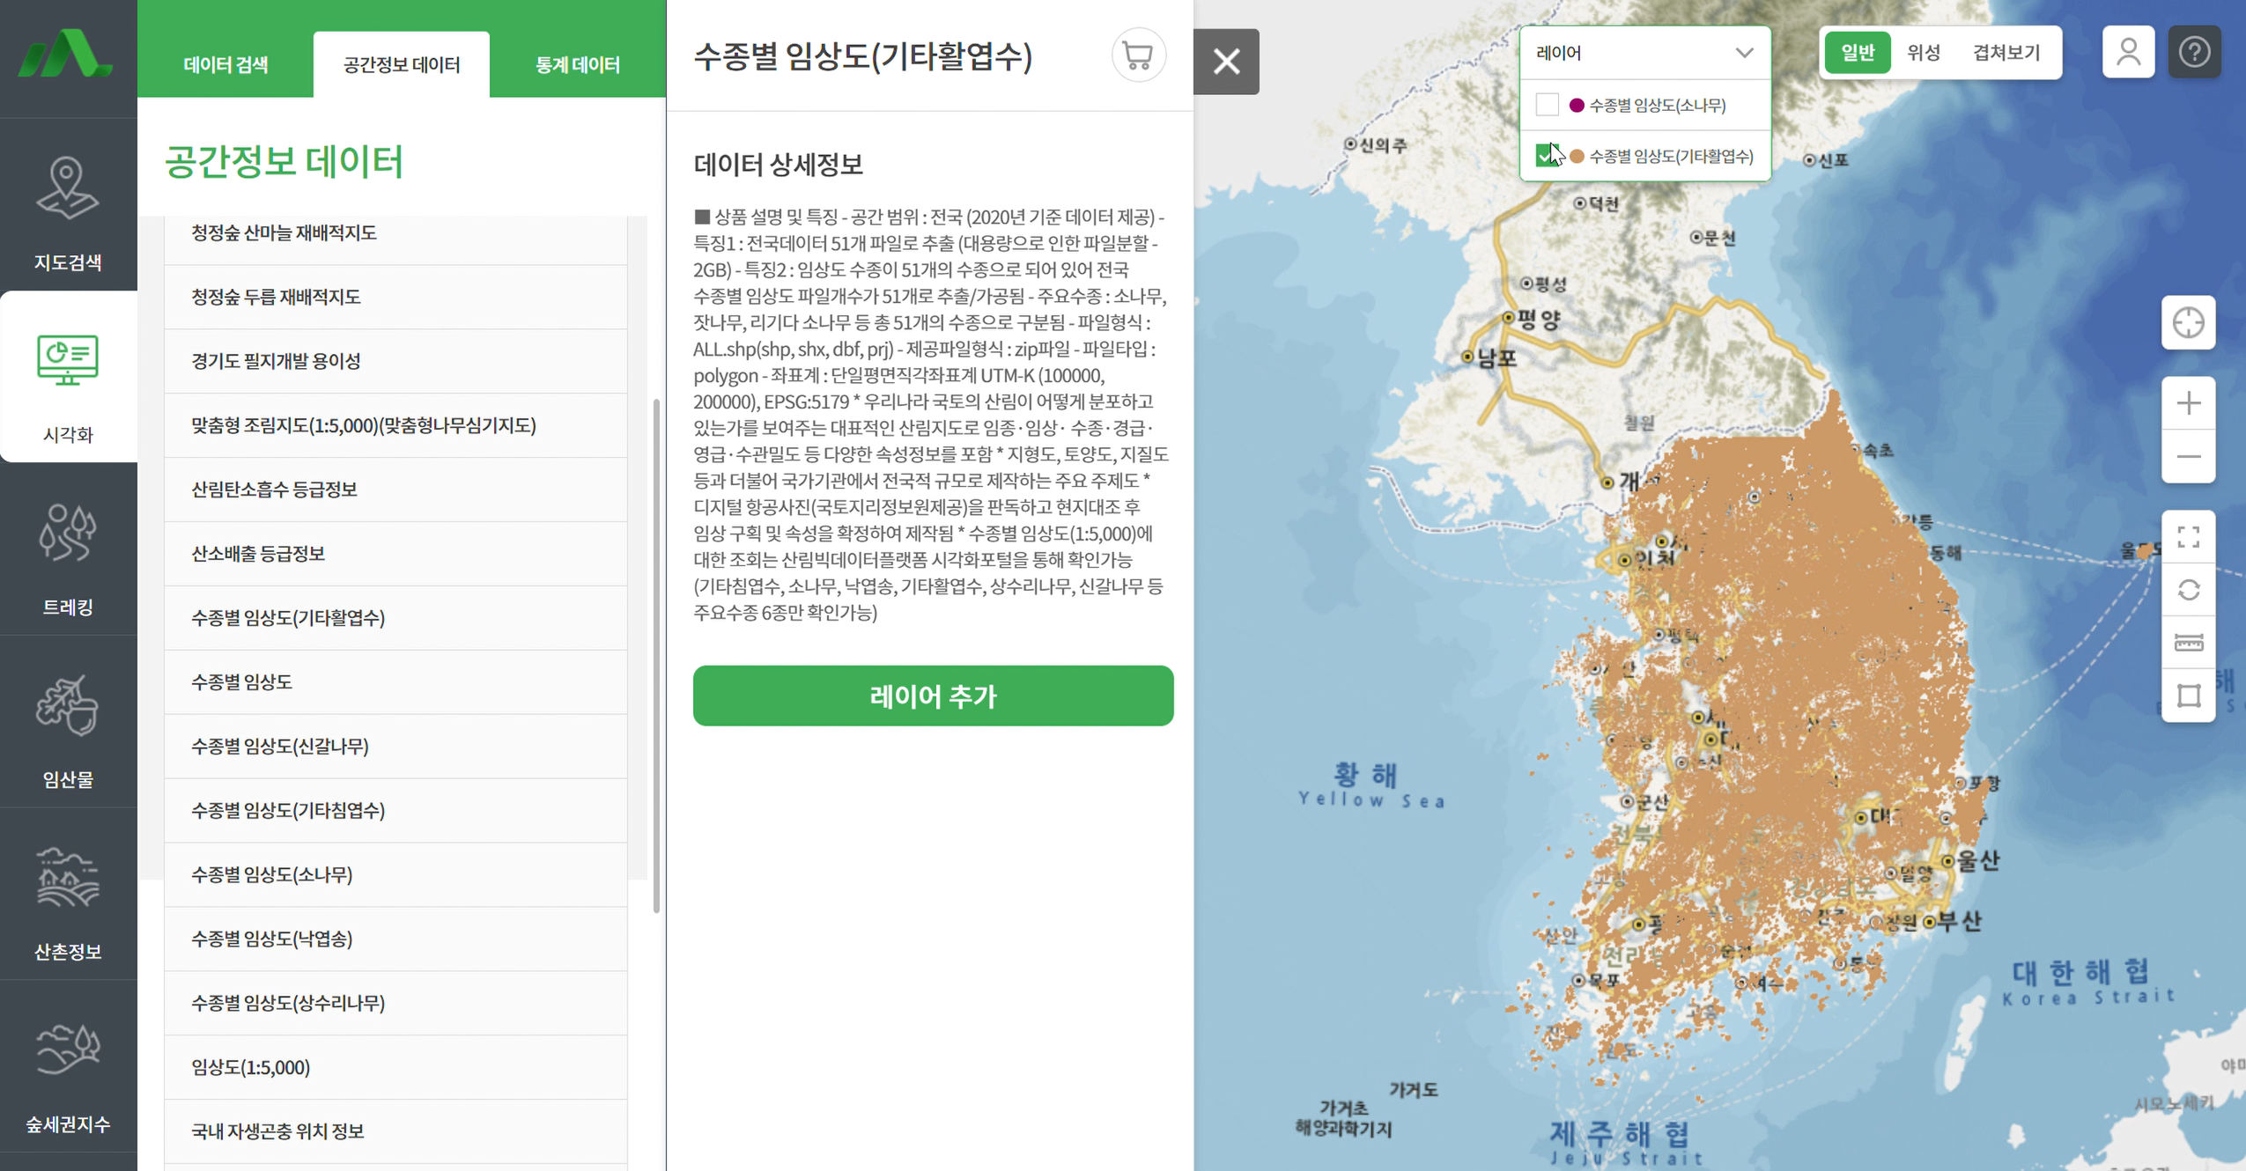Click the distance ruler measure icon
2246x1171 pixels.
[2188, 643]
